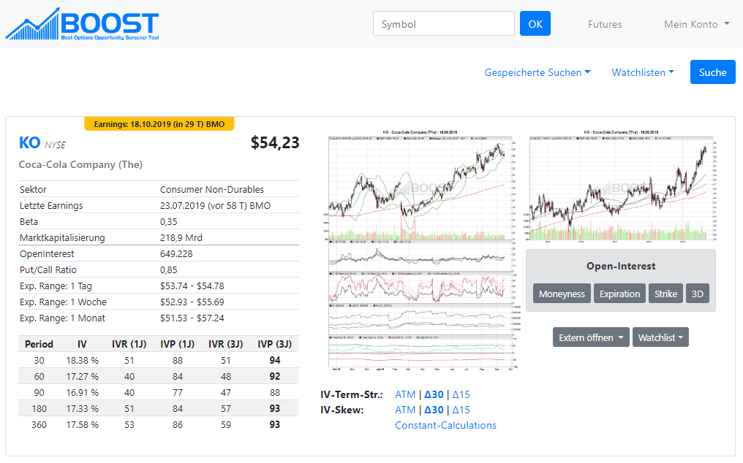Open the Watchlisten dropdown
This screenshot has width=743, height=463.
click(643, 72)
